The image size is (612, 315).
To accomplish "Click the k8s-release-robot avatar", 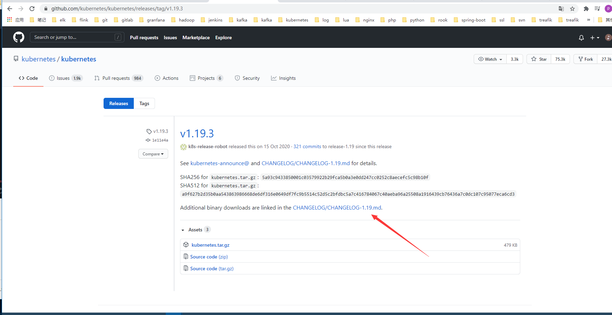I will tap(183, 147).
